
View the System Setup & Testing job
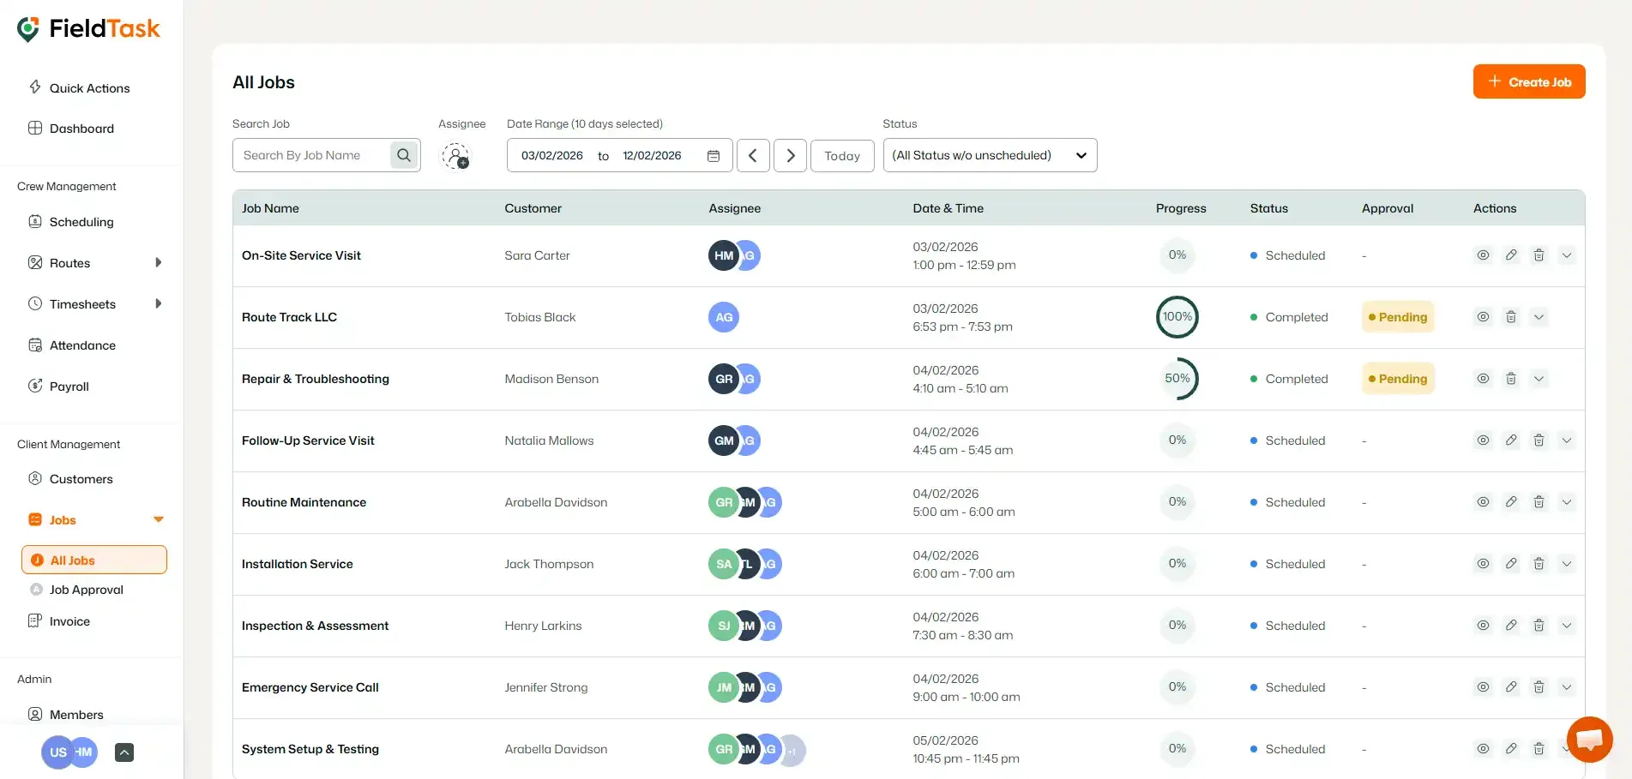pyautogui.click(x=1483, y=749)
